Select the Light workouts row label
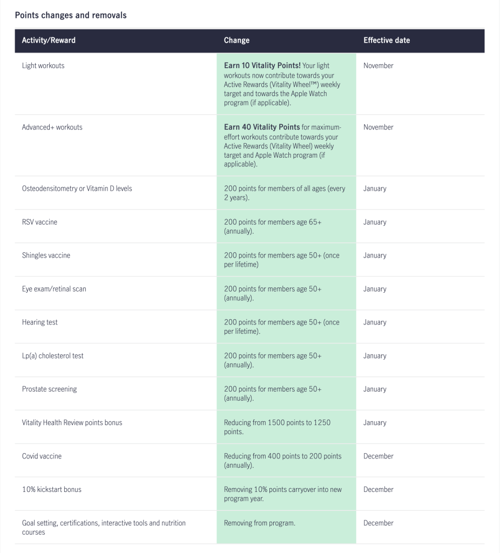Viewport: 500px width, 553px height. click(43, 66)
